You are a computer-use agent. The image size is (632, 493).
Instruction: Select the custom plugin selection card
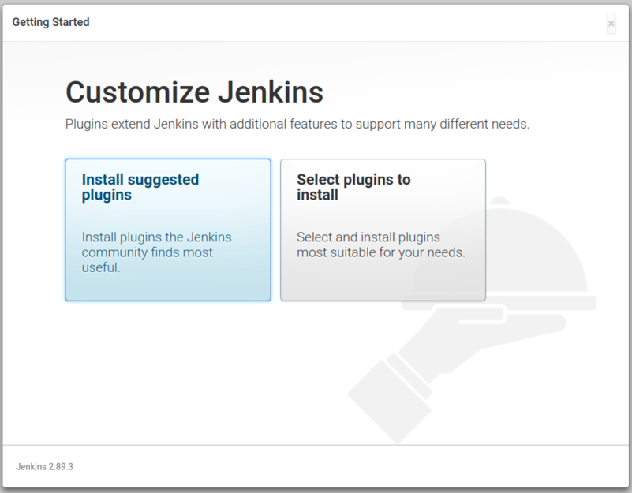point(383,229)
